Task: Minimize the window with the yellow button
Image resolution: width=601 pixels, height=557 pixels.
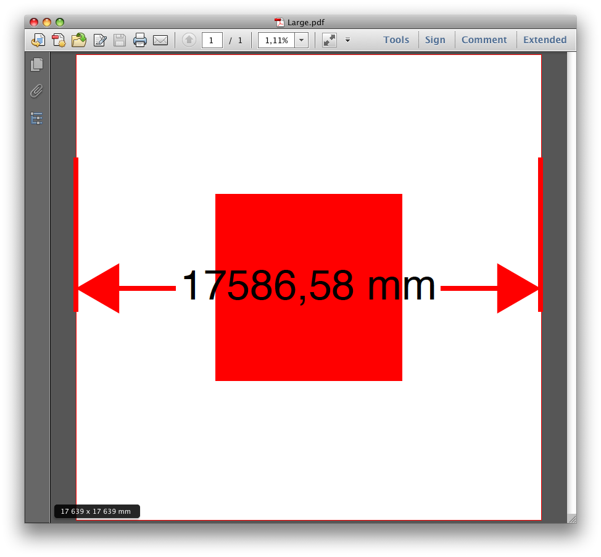Action: pyautogui.click(x=47, y=22)
